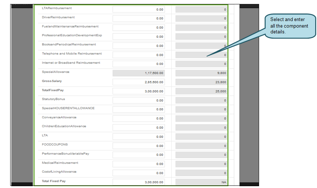This screenshot has width=317, height=188.
Task: Click the bottom Total Fixed Pay amount field
Action: [139, 182]
